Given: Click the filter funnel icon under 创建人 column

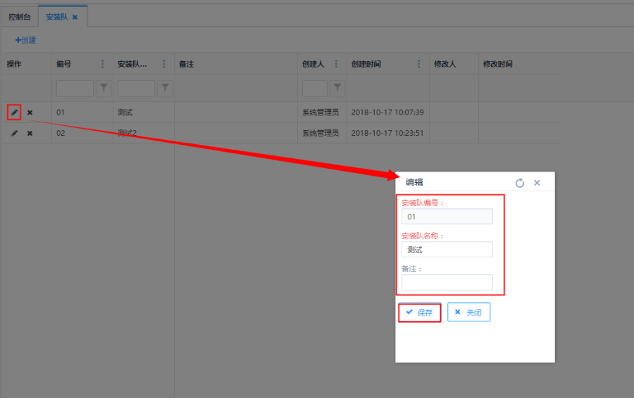Looking at the screenshot, I should (337, 88).
